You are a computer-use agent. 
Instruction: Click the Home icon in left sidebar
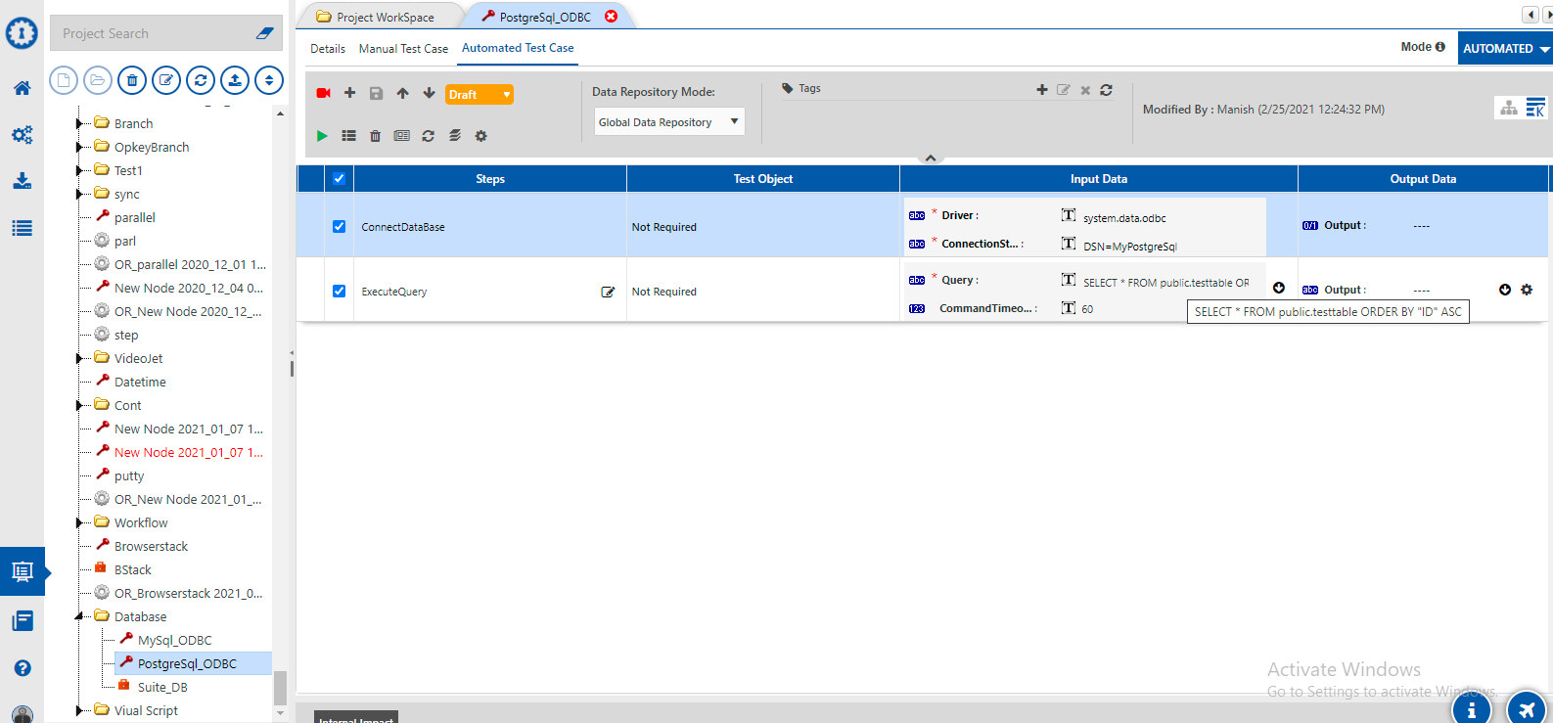point(22,88)
